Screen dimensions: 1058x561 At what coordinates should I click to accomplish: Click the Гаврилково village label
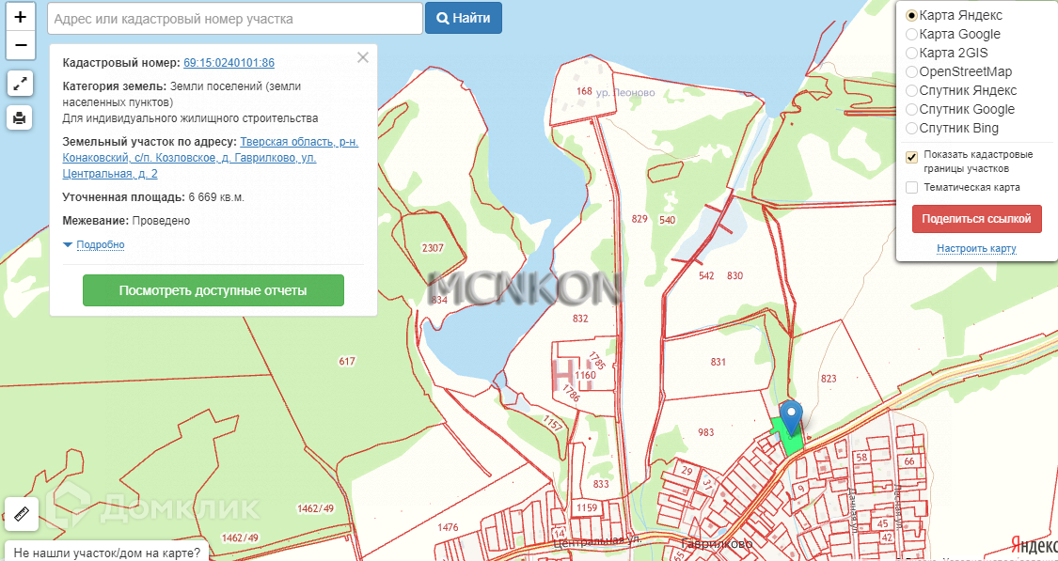(x=717, y=543)
